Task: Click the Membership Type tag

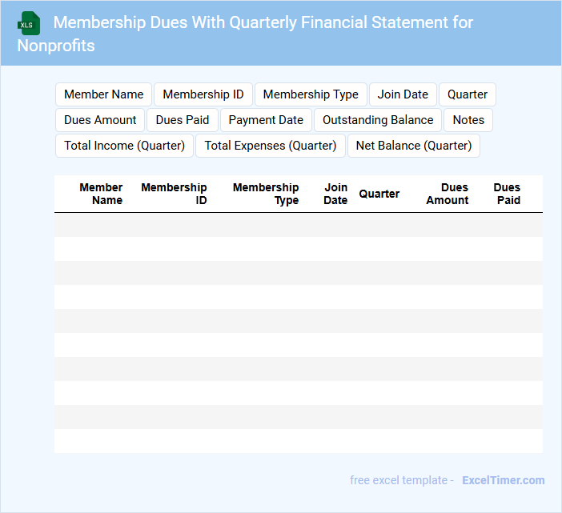Action: pyautogui.click(x=311, y=94)
